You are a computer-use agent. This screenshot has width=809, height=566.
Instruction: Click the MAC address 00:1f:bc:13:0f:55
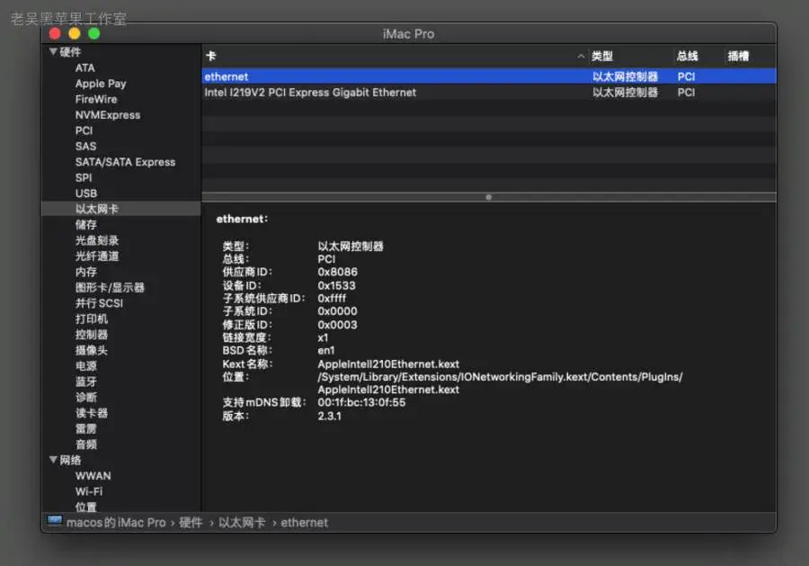[361, 402]
